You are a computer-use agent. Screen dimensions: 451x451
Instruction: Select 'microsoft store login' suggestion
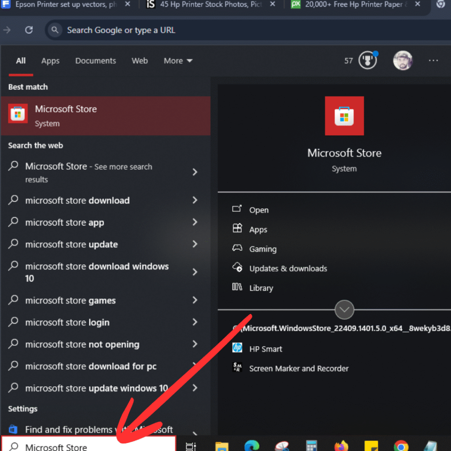pos(67,322)
